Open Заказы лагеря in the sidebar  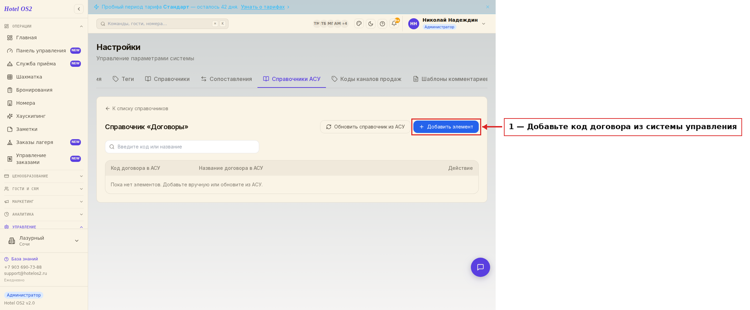(44, 142)
